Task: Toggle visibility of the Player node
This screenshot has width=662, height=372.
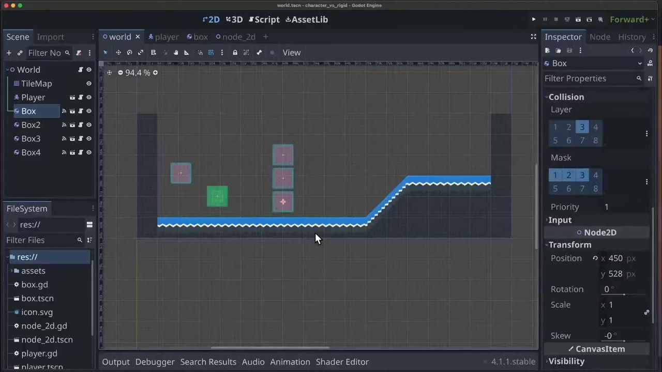Action: pyautogui.click(x=88, y=98)
